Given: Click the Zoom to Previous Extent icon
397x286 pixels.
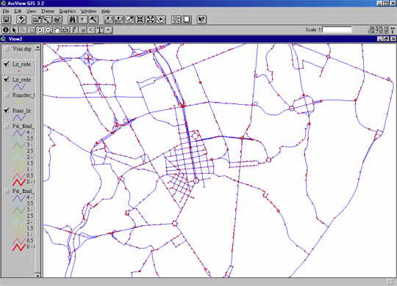Looking at the screenshot, I should pyautogui.click(x=161, y=20).
